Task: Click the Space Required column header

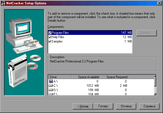Action: 114,77
